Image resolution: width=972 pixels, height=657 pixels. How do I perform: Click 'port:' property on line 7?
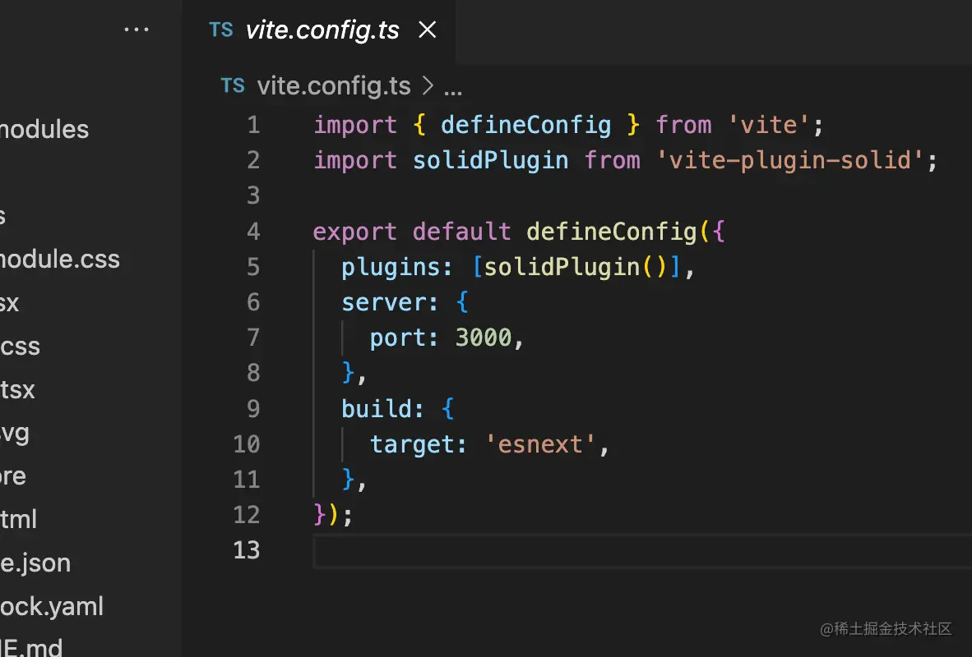(x=404, y=338)
